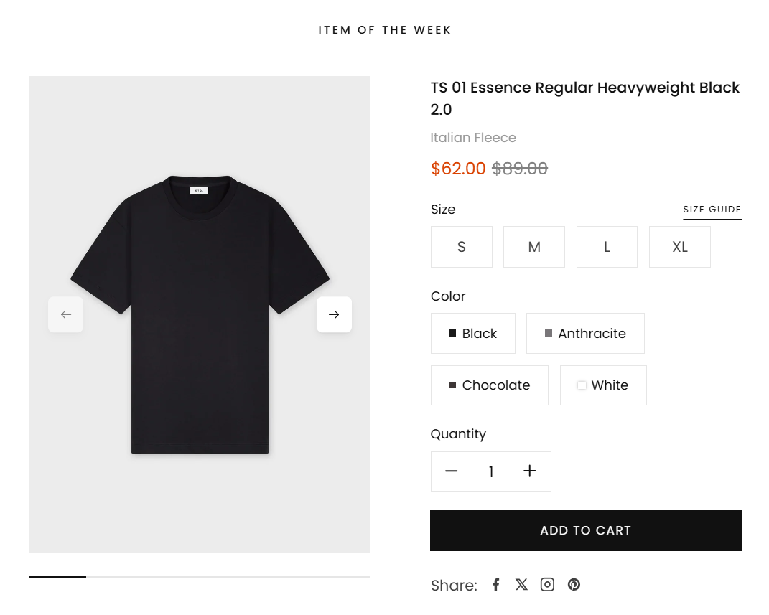Switch to White color option
Screen dimensions: 769x615
tap(603, 385)
